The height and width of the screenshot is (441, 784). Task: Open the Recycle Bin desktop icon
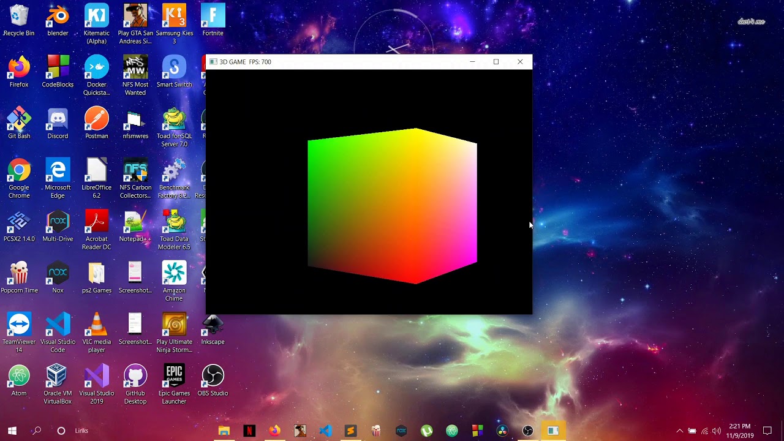[x=19, y=20]
